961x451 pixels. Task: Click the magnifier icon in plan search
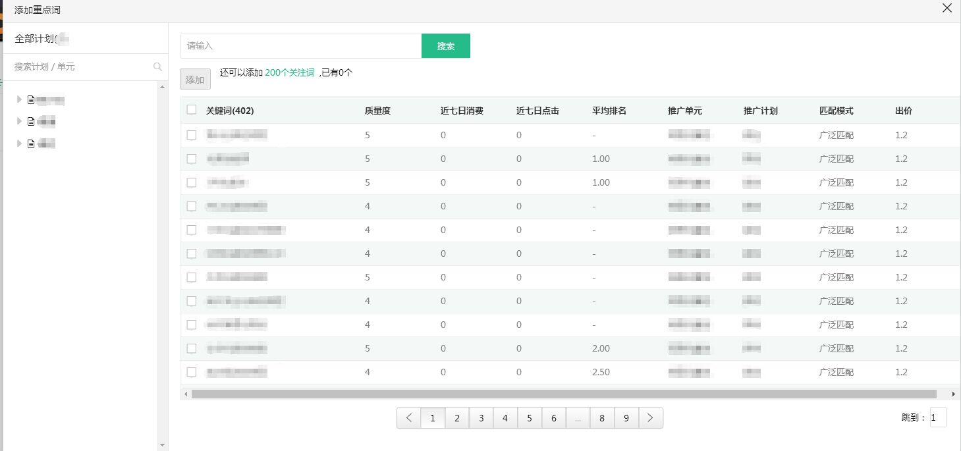(157, 66)
